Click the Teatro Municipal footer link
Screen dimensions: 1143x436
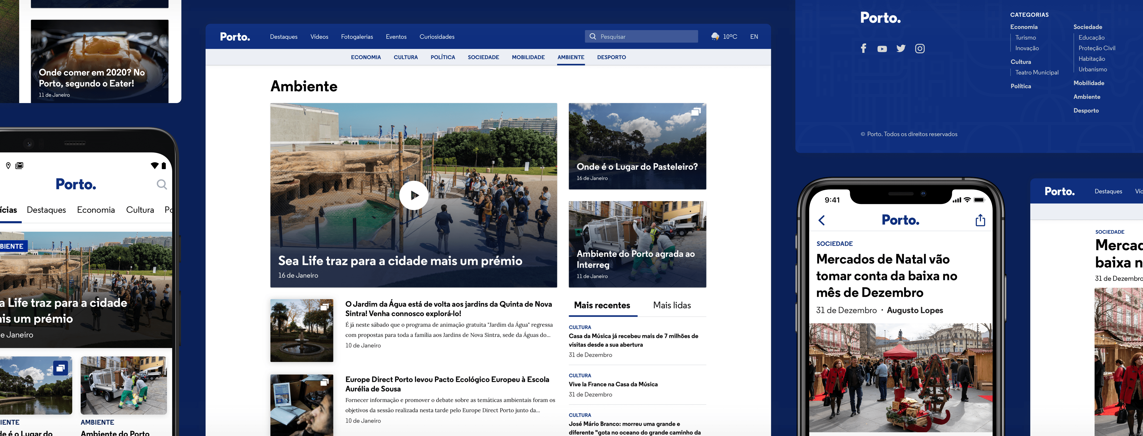pyautogui.click(x=1037, y=72)
